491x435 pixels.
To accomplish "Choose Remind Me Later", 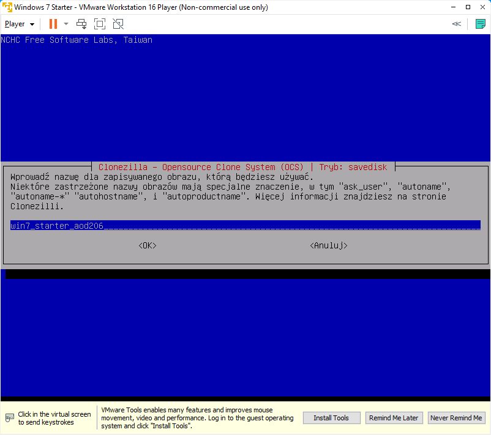I will (x=393, y=418).
